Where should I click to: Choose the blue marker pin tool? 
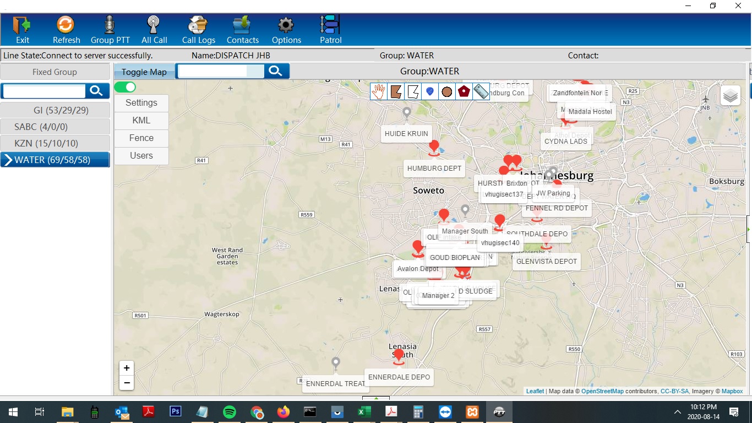430,91
